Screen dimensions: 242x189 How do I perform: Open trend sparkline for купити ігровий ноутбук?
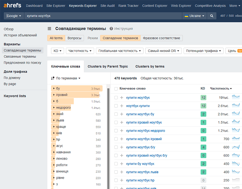[x=236, y=122]
